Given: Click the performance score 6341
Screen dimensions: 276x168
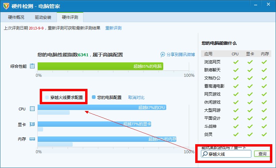Looking at the screenshot, I should click(83, 55).
